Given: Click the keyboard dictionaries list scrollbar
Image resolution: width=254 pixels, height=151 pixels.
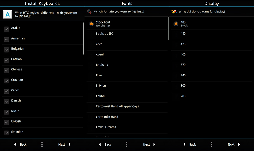Looking at the screenshot, I should [84, 38].
